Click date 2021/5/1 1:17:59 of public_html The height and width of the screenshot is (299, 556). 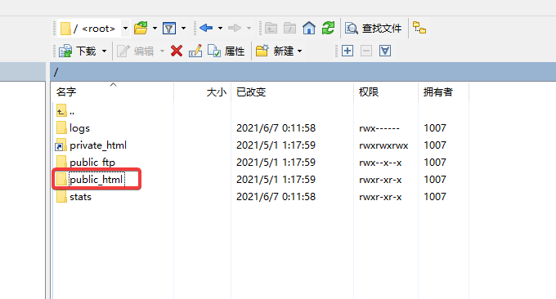(x=276, y=179)
